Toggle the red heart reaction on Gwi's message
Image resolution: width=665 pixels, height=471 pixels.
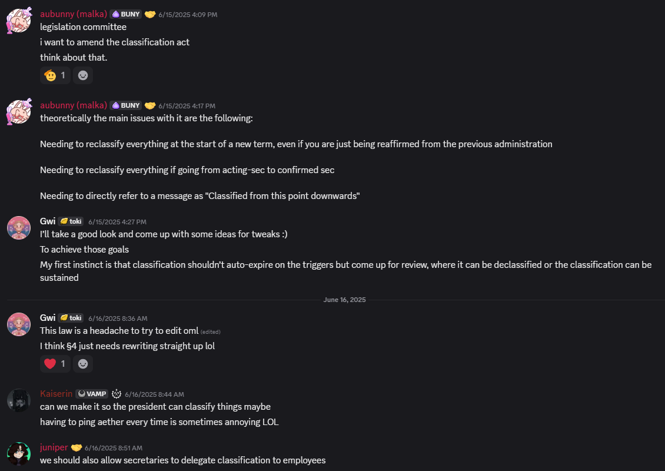pyautogui.click(x=55, y=364)
